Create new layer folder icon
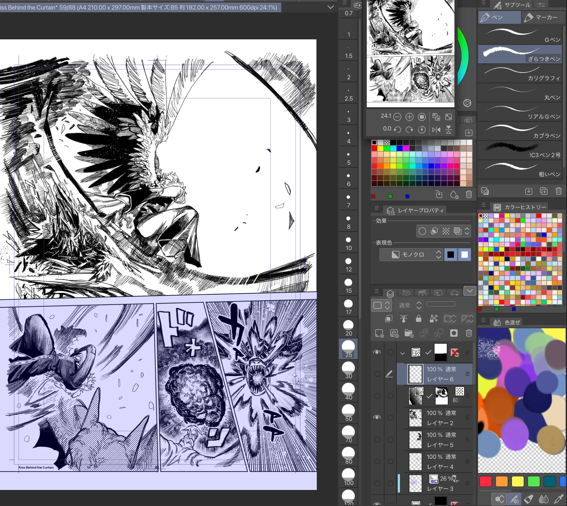The image size is (567, 506). click(409, 333)
